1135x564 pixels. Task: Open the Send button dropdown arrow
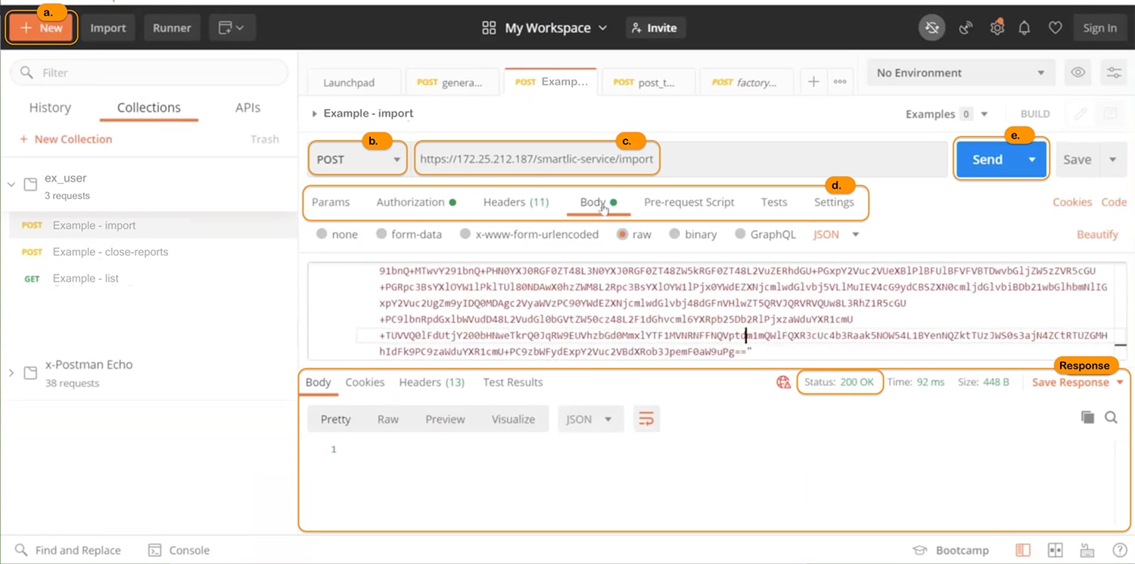pos(1032,160)
